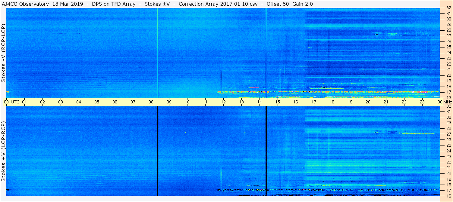The image size is (453, 202).
Task: Click the 17 hour tick on UTC time axis
Action: point(314,102)
